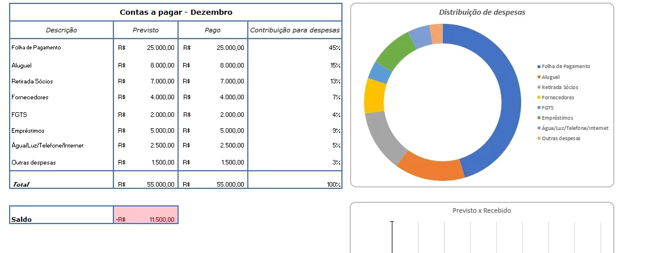Viewport: 668px width, 253px height.
Task: Select the 'Água/Luz/Telefone/Internet' table cell
Action: pyautogui.click(x=61, y=146)
